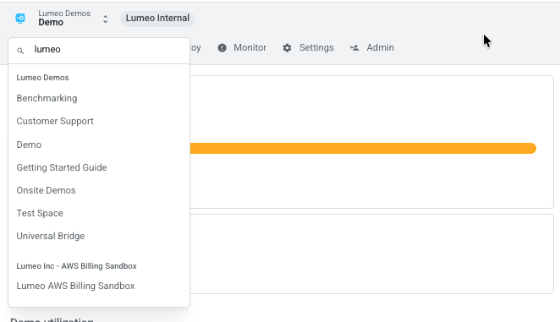The width and height of the screenshot is (560, 322).
Task: Select the Test Space workspace
Action: [40, 213]
